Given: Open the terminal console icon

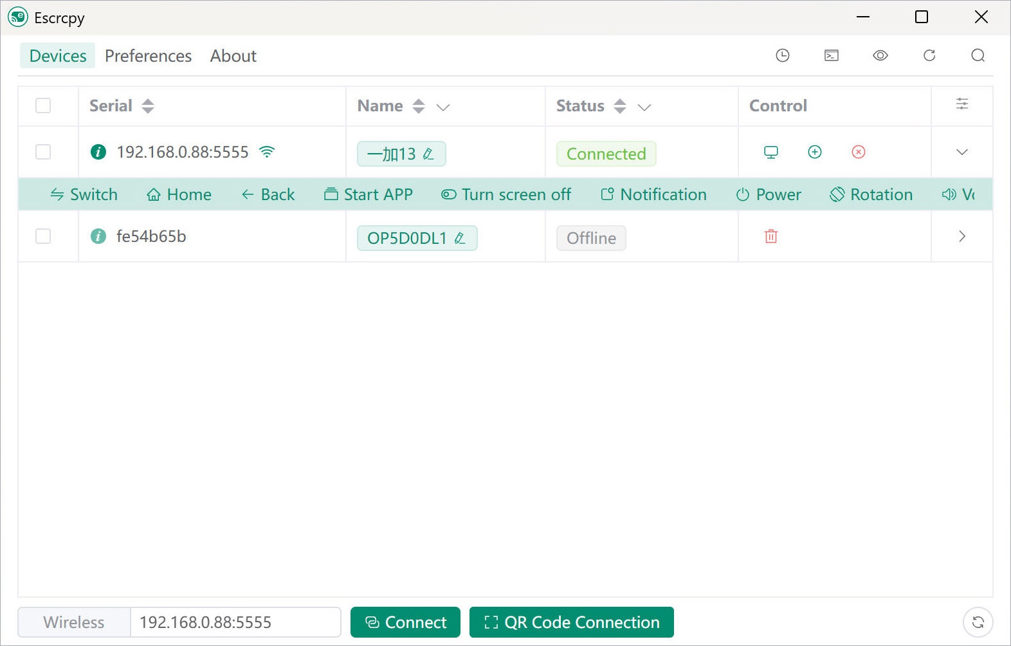Looking at the screenshot, I should 832,55.
